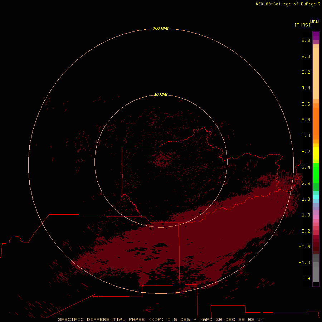Click the 3.4 color scale label

(306, 167)
